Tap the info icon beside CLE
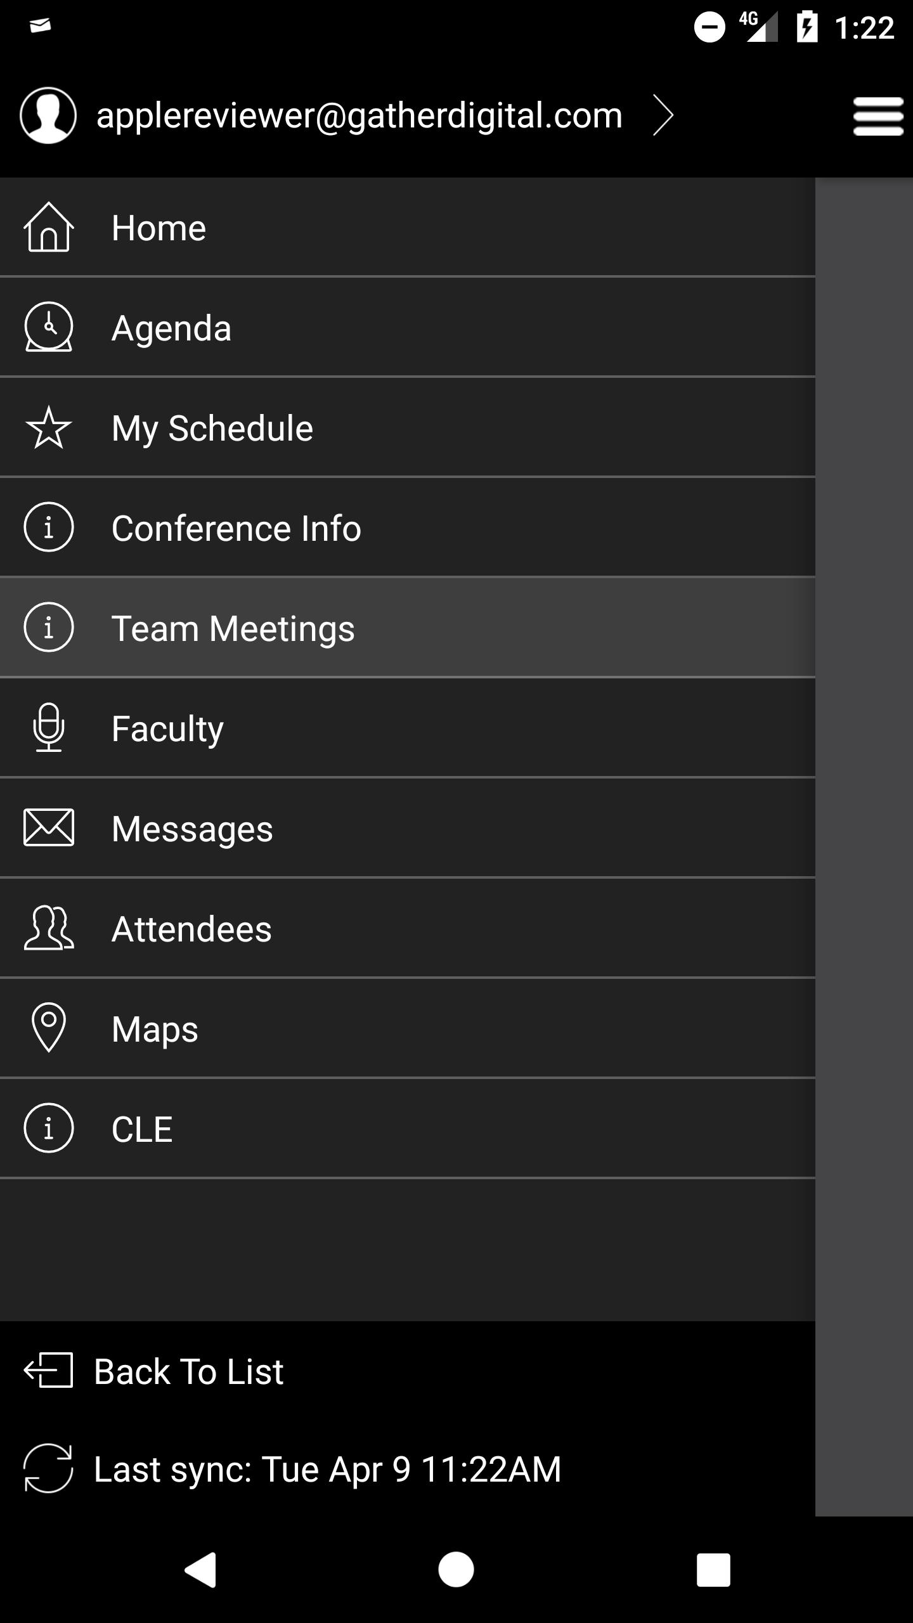The image size is (913, 1623). 48,1128
